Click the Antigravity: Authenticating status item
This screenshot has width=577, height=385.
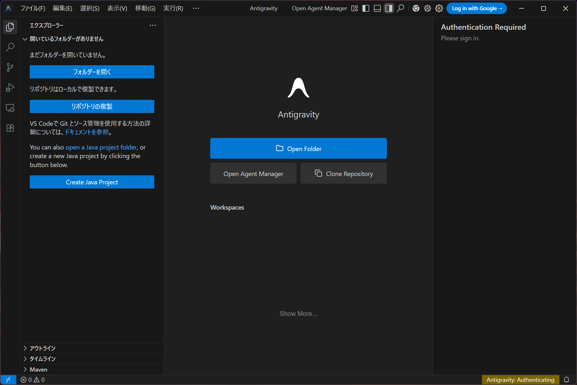tap(520, 380)
